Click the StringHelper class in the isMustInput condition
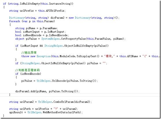This screenshot has height=119, width=161. coord(53,46)
